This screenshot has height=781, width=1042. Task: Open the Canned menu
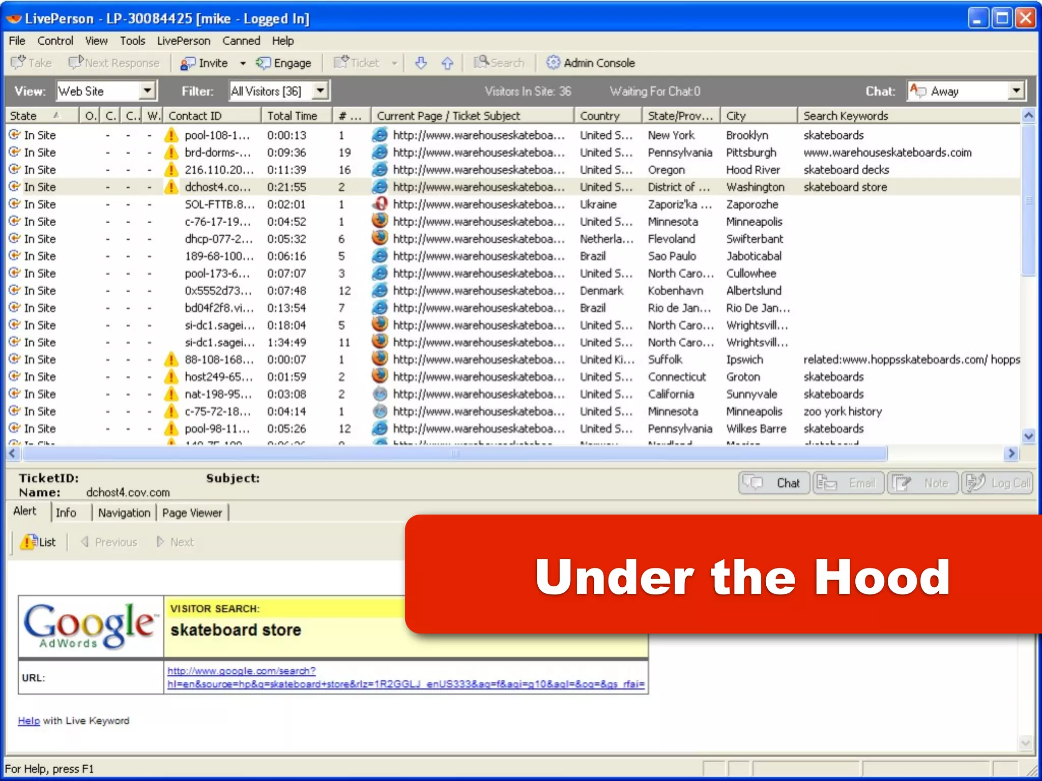point(241,41)
